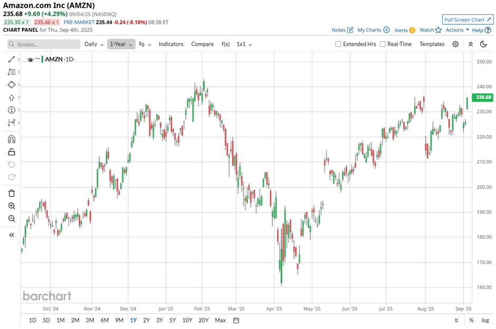Open the Fibonacci retracement tools icon
The image size is (496, 329).
click(12, 72)
